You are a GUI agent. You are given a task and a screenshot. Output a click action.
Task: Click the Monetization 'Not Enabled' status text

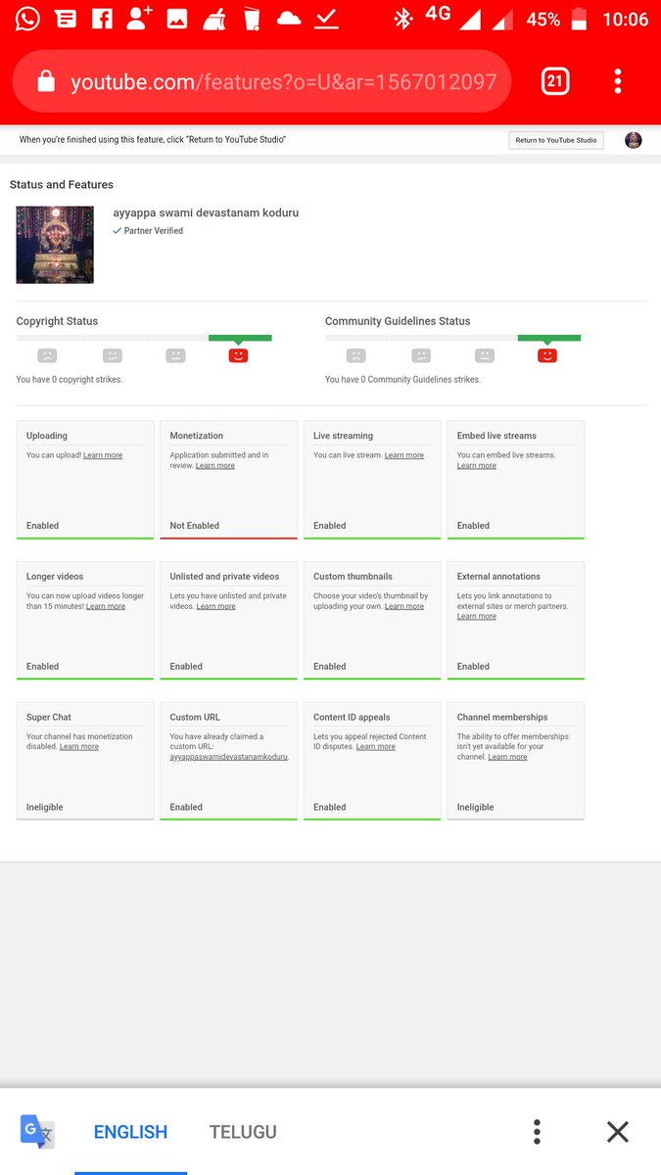point(195,526)
